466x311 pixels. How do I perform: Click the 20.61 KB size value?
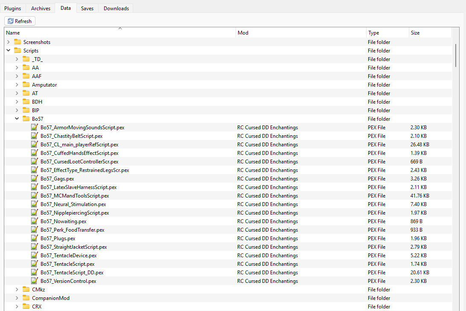click(419, 272)
